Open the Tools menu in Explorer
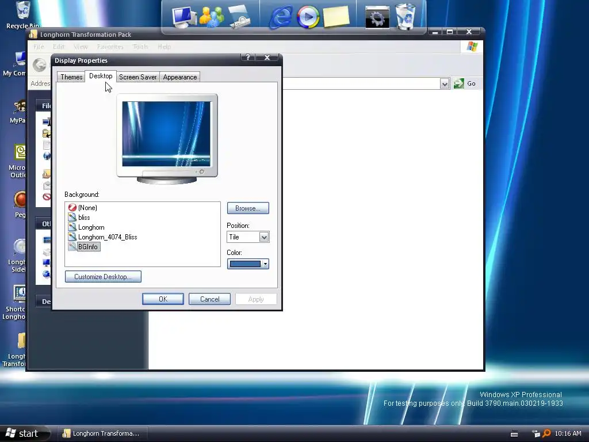589x442 pixels. click(x=140, y=47)
